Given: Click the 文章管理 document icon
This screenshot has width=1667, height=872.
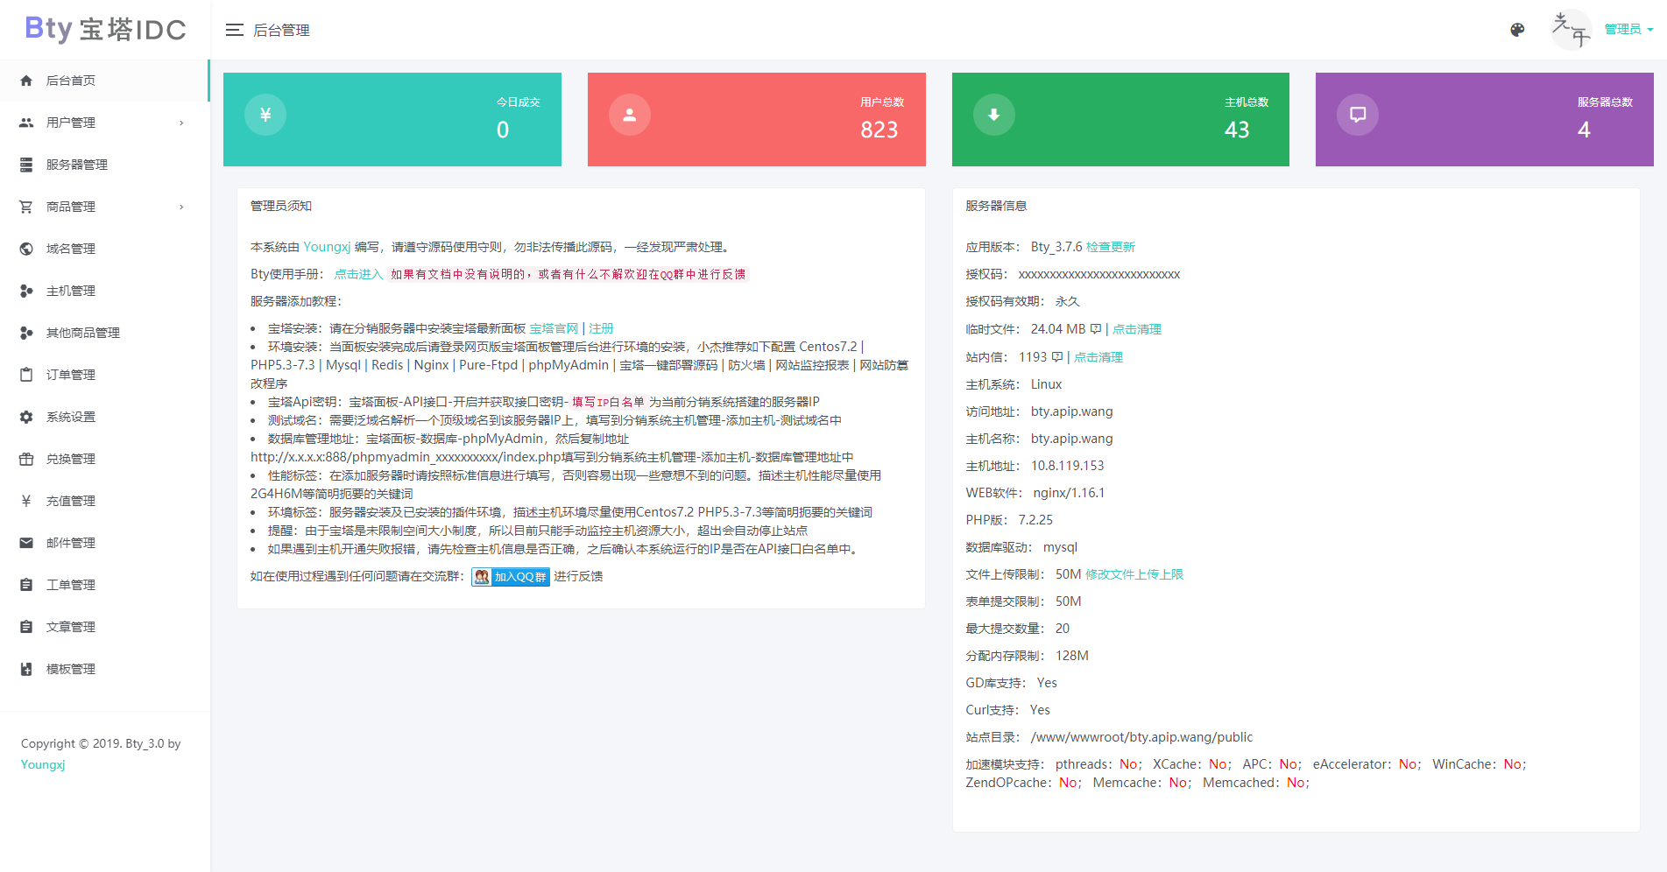Looking at the screenshot, I should point(26,627).
